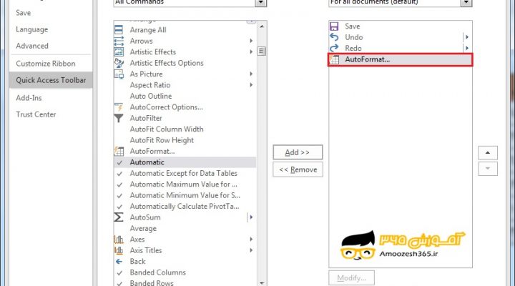
Task: Expand the Axis Titles submenu arrow
Action: coord(251,250)
